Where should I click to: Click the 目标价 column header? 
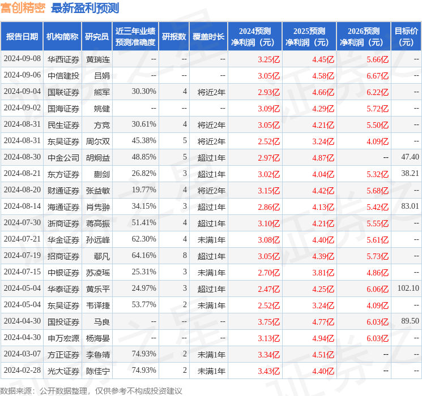tap(406, 37)
